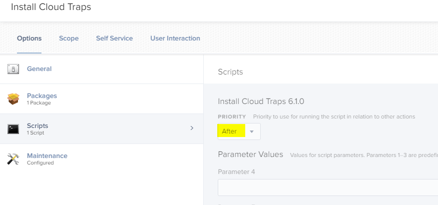This screenshot has height=205, width=438.
Task: Click the 'Install Cloud Traps 6.1.0' script name
Action: click(261, 101)
